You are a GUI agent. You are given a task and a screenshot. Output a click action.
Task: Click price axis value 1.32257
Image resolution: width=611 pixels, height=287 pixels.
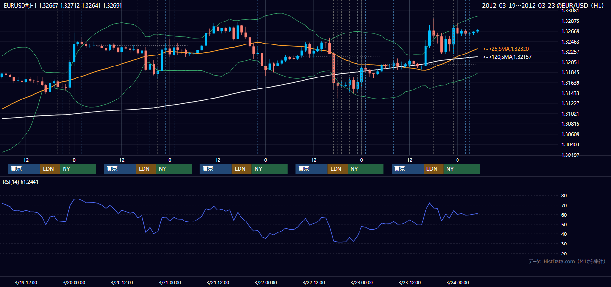tap(570, 52)
